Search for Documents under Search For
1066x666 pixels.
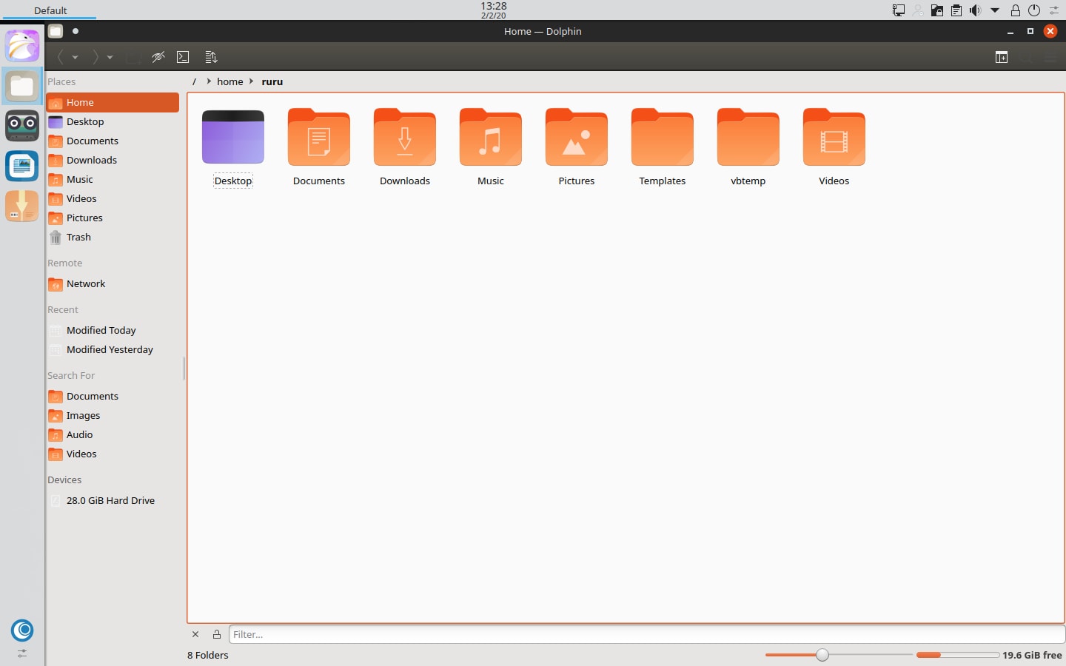(x=113, y=396)
